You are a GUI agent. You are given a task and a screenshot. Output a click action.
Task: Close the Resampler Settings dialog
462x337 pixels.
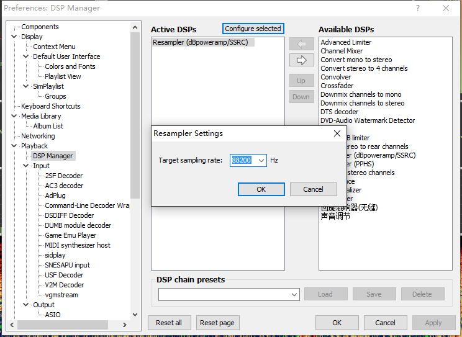point(337,133)
